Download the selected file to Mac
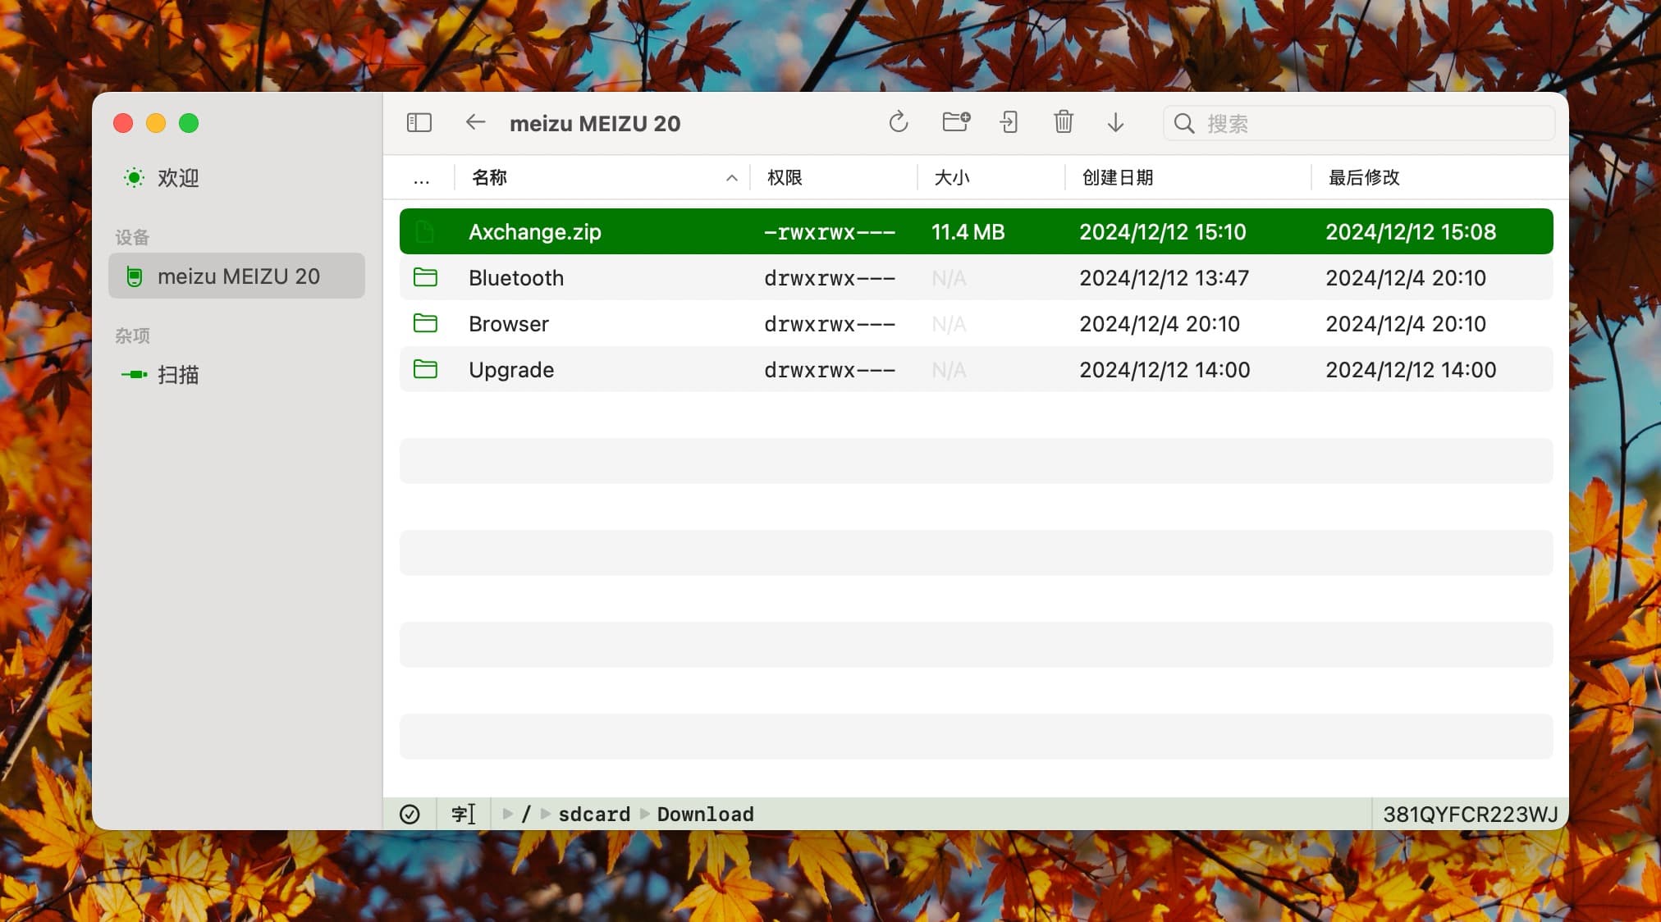 tap(1116, 122)
